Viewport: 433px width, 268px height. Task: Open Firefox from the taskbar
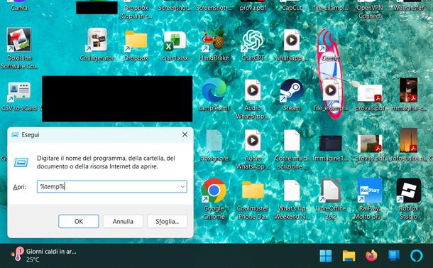[371, 256]
